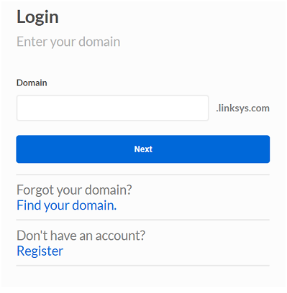287x293 pixels.
Task: Place the cursor in the box before .linksys.com
Action: pyautogui.click(x=112, y=108)
